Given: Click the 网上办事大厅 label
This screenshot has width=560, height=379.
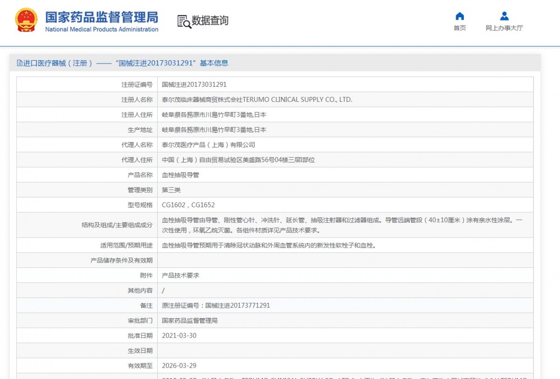Looking at the screenshot, I should 504,28.
